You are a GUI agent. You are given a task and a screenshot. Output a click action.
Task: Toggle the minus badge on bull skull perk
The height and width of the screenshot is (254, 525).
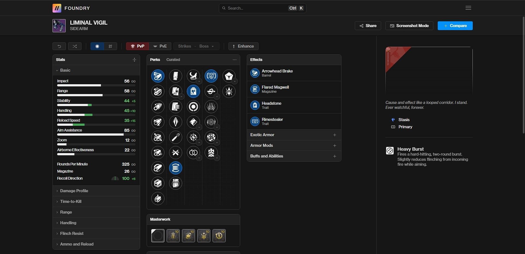click(234, 81)
